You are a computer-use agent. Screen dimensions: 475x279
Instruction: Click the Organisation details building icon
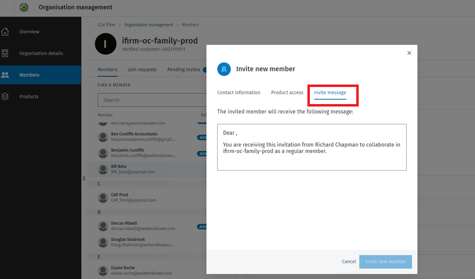(5, 53)
